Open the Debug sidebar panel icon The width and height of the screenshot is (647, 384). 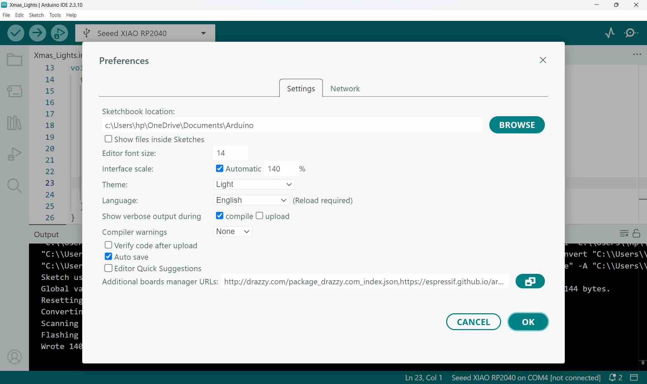[x=14, y=154]
